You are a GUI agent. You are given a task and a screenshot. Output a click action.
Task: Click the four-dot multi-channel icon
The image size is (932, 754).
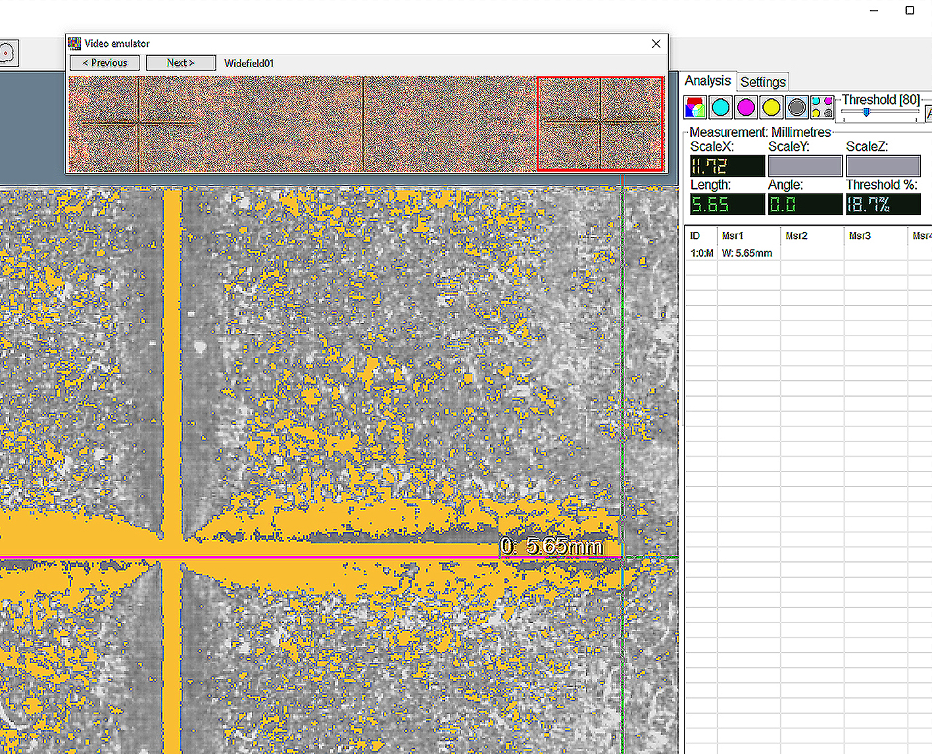pyautogui.click(x=822, y=107)
